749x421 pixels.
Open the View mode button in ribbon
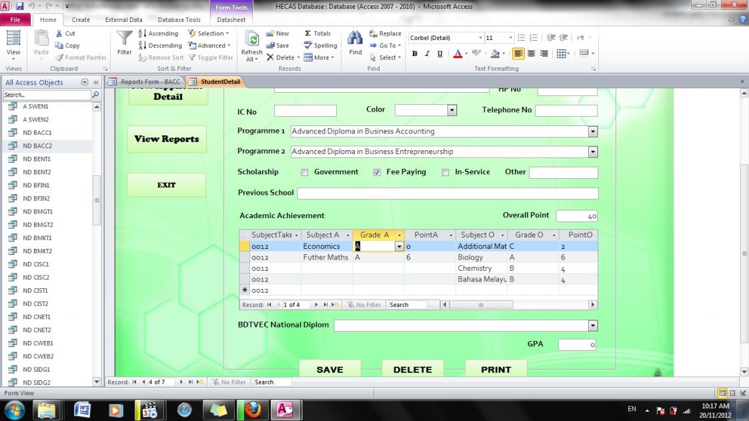(13, 45)
